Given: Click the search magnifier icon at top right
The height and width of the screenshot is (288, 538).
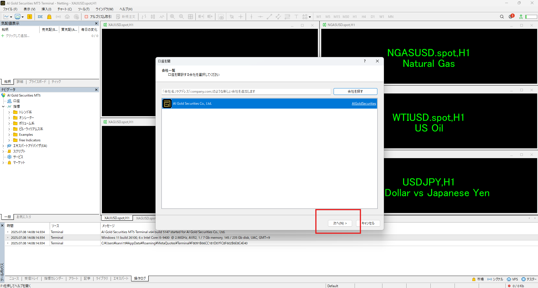Looking at the screenshot, I should pos(502,17).
